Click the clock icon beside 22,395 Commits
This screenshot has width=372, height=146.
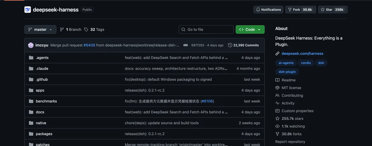[x=230, y=45]
